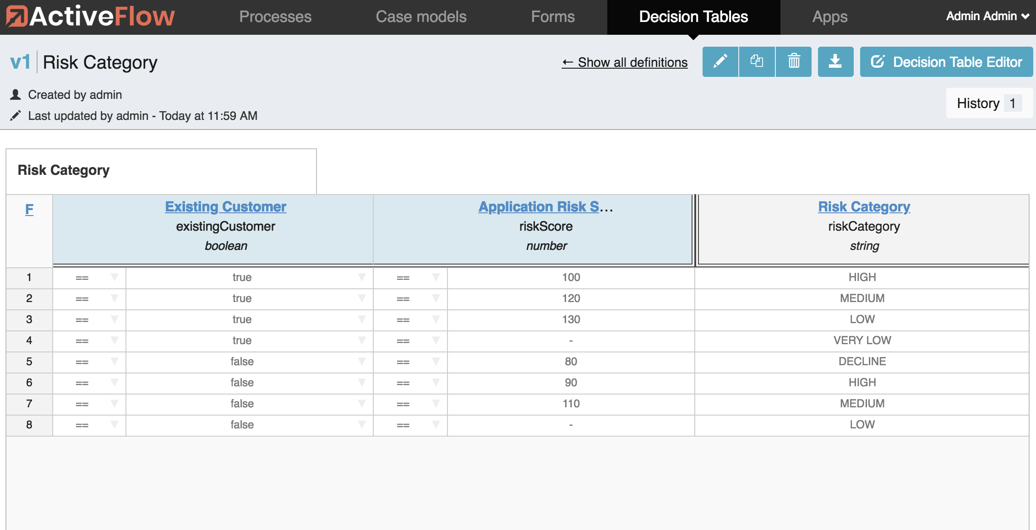Click Show all definitions link
This screenshot has height=530, width=1036.
(x=625, y=62)
